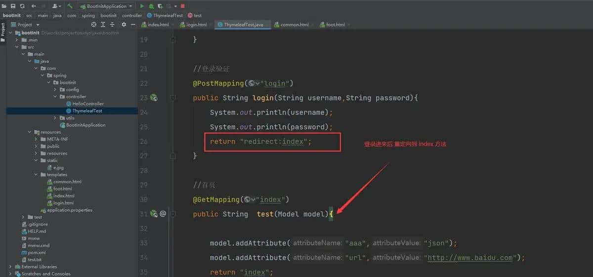Place cursor on return "redirect:index" line

click(261, 141)
